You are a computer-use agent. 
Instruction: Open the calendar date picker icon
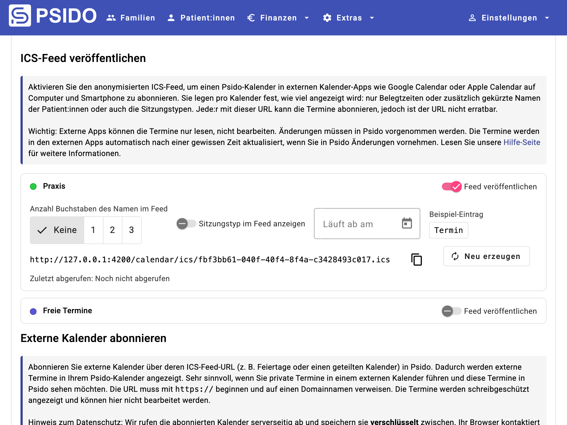point(407,223)
